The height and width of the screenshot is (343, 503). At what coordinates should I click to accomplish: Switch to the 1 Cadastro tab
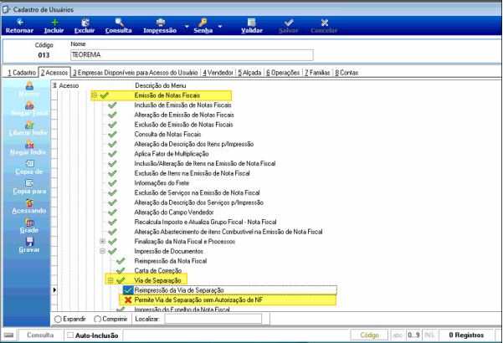click(x=22, y=73)
